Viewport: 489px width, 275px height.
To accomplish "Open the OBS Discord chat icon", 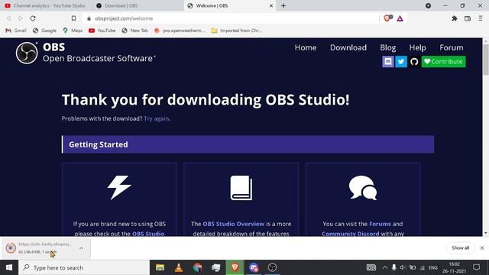I will coord(388,62).
